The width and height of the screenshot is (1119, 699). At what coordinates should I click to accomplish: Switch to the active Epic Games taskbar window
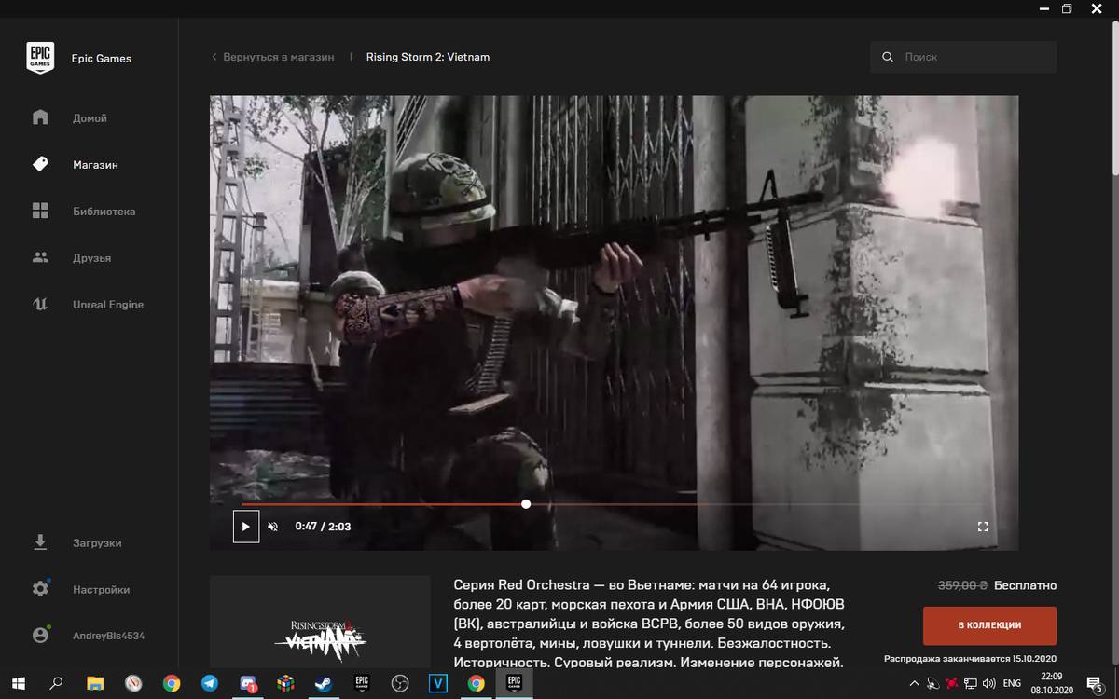coord(514,683)
